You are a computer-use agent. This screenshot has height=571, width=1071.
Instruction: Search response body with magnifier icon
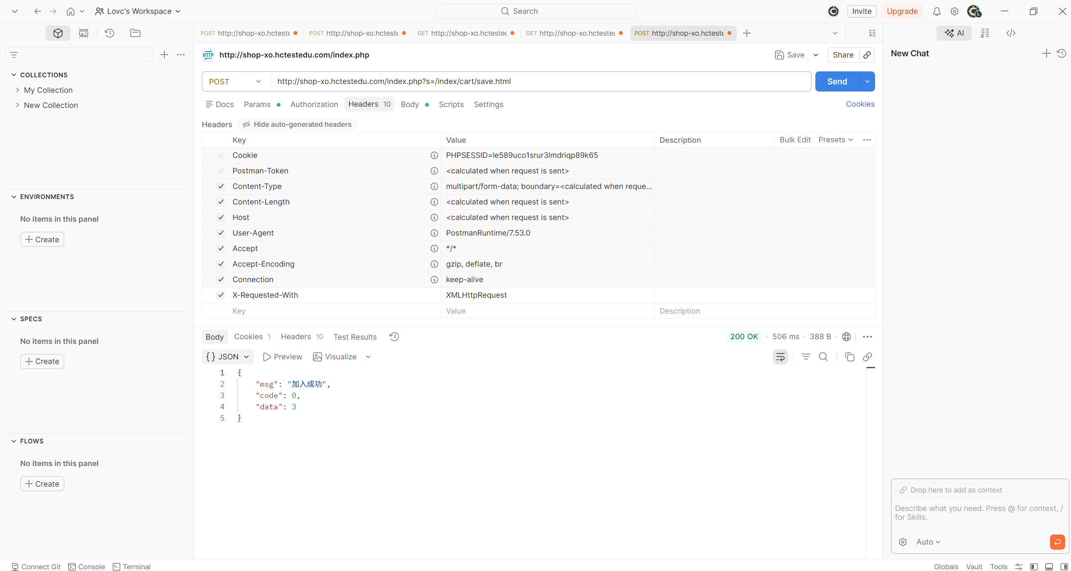(823, 357)
